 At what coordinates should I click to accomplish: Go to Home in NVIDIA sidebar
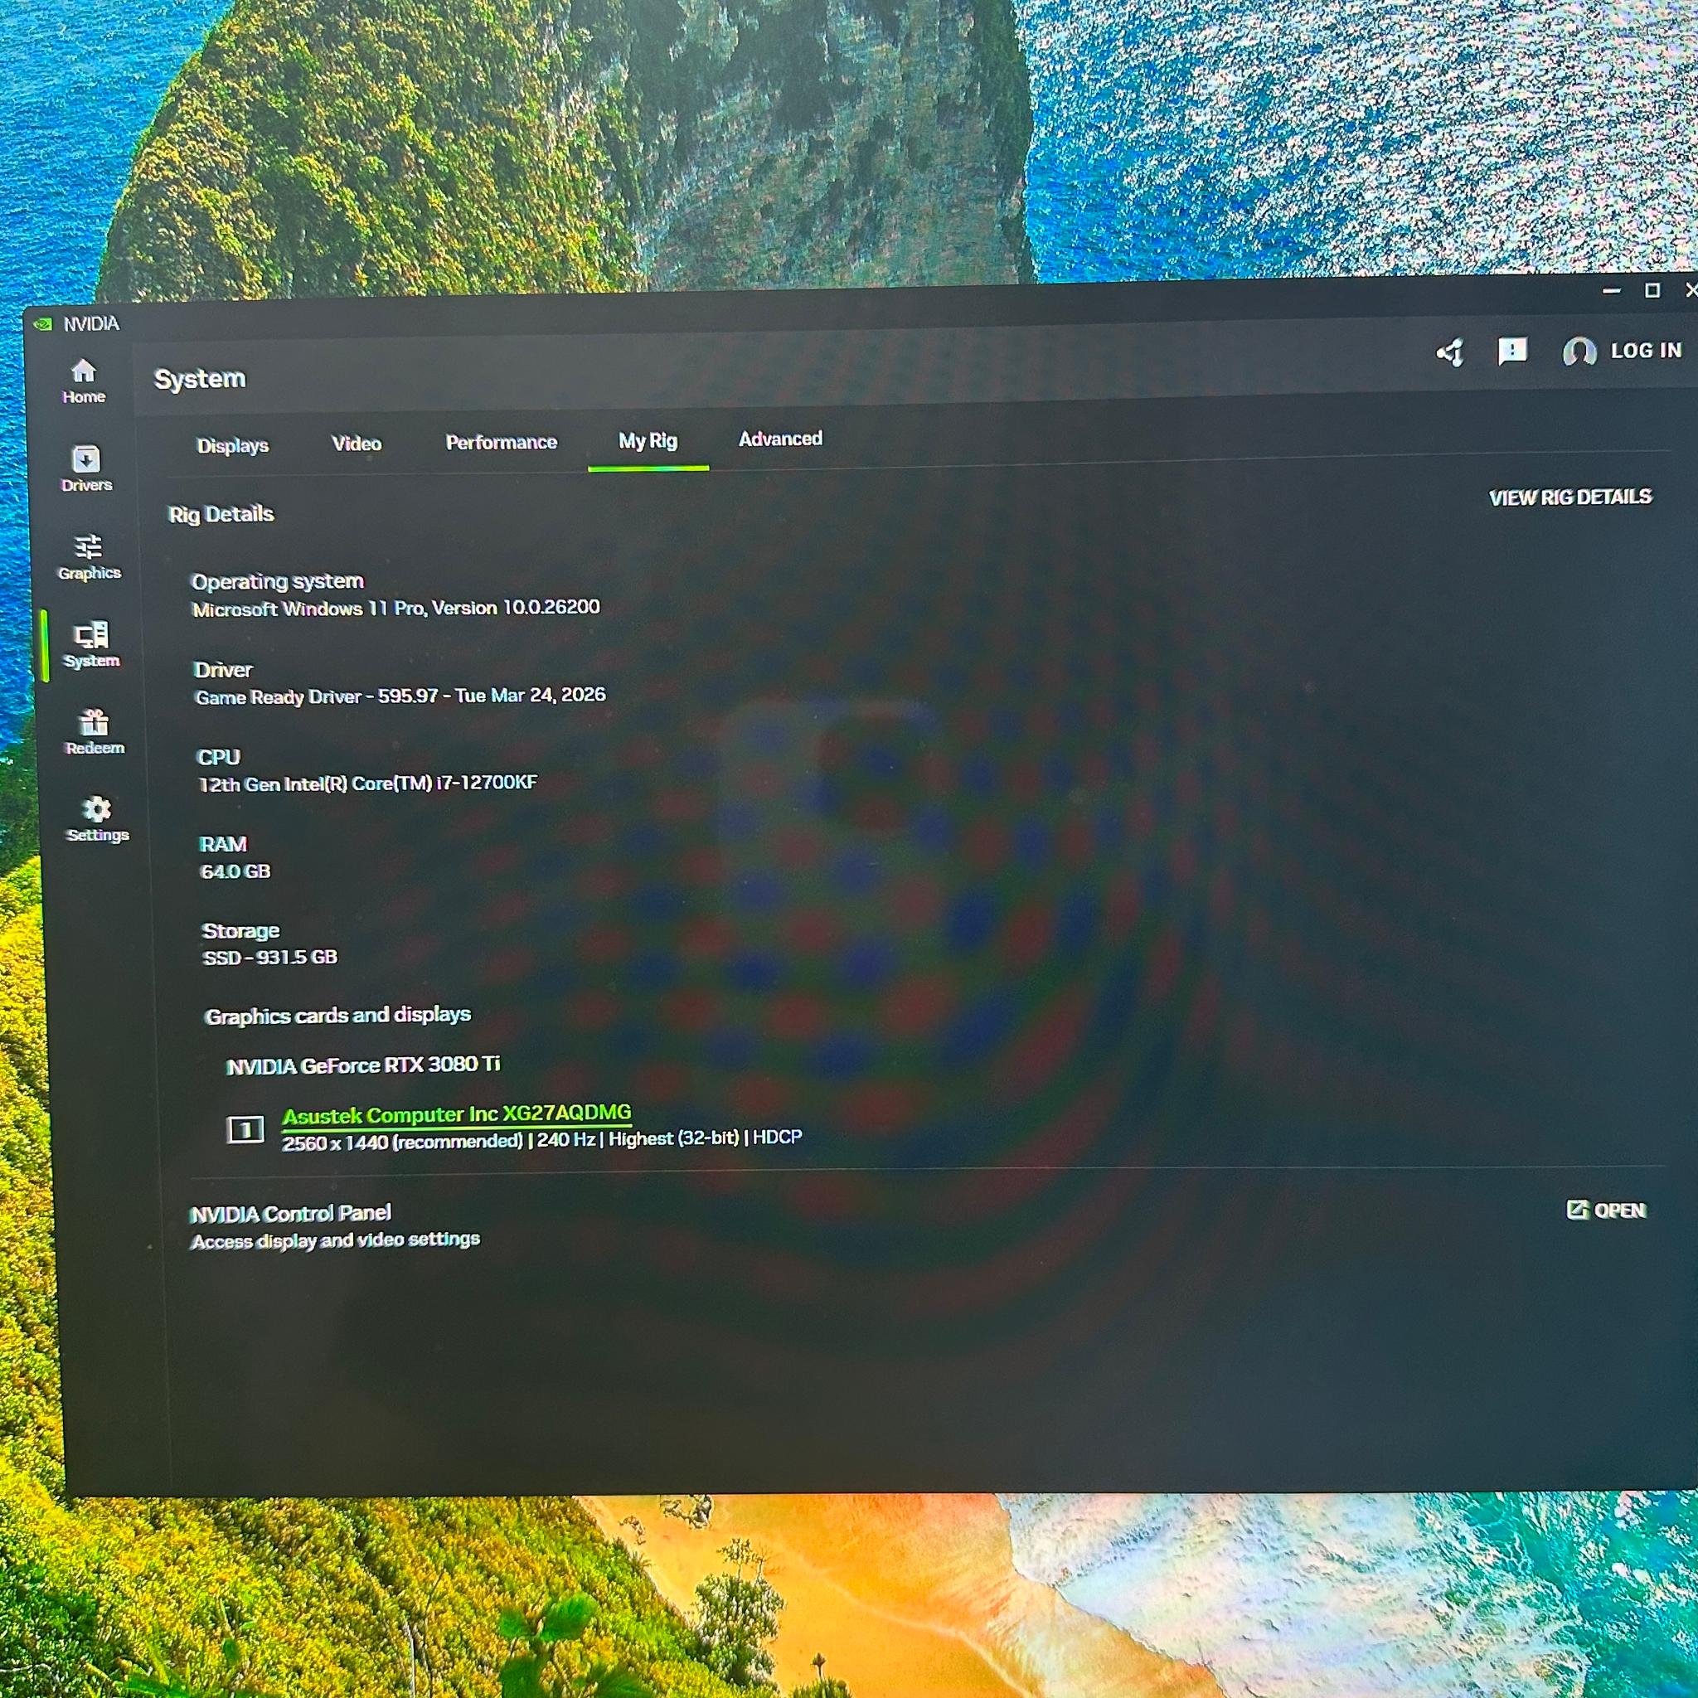tap(84, 381)
